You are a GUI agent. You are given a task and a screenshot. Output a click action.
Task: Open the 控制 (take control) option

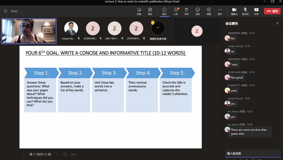point(139,11)
